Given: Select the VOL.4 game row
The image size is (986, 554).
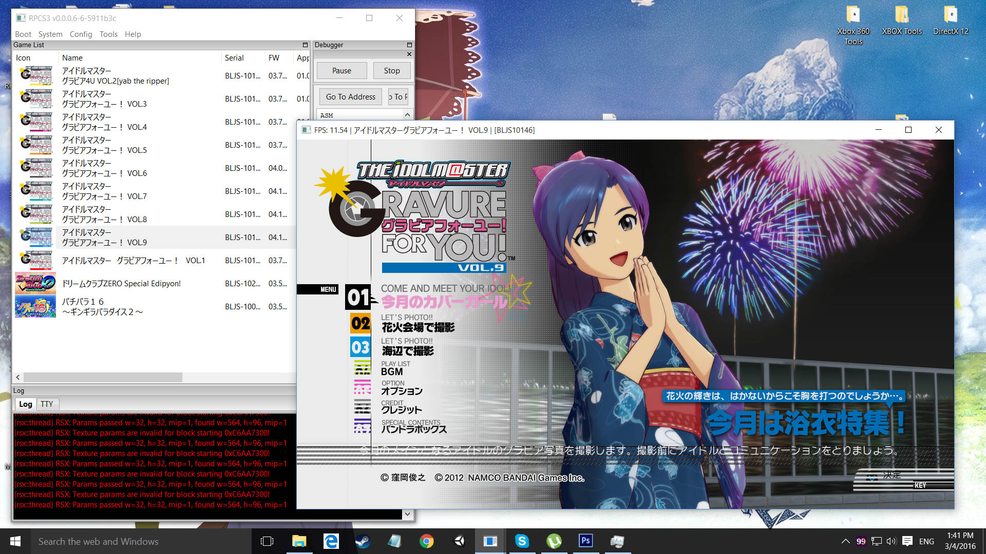Looking at the screenshot, I should pos(154,122).
